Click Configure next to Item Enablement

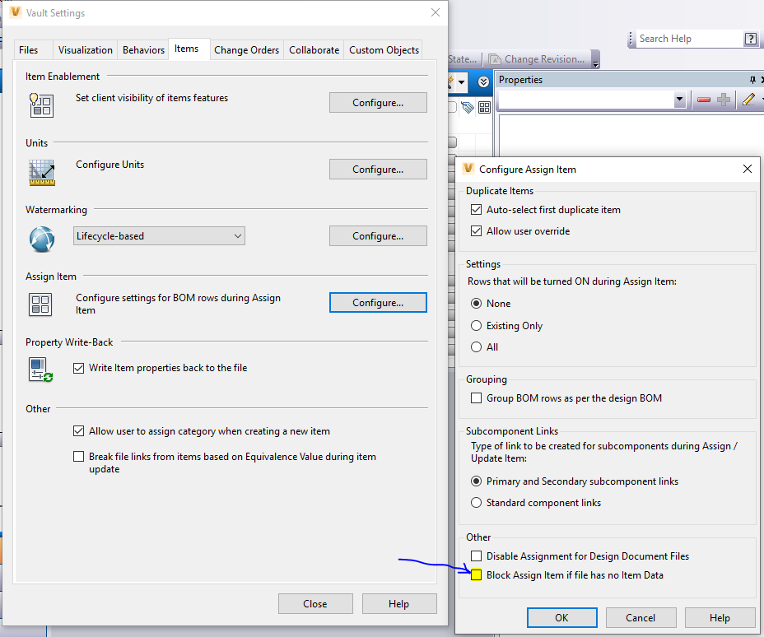pyautogui.click(x=378, y=102)
